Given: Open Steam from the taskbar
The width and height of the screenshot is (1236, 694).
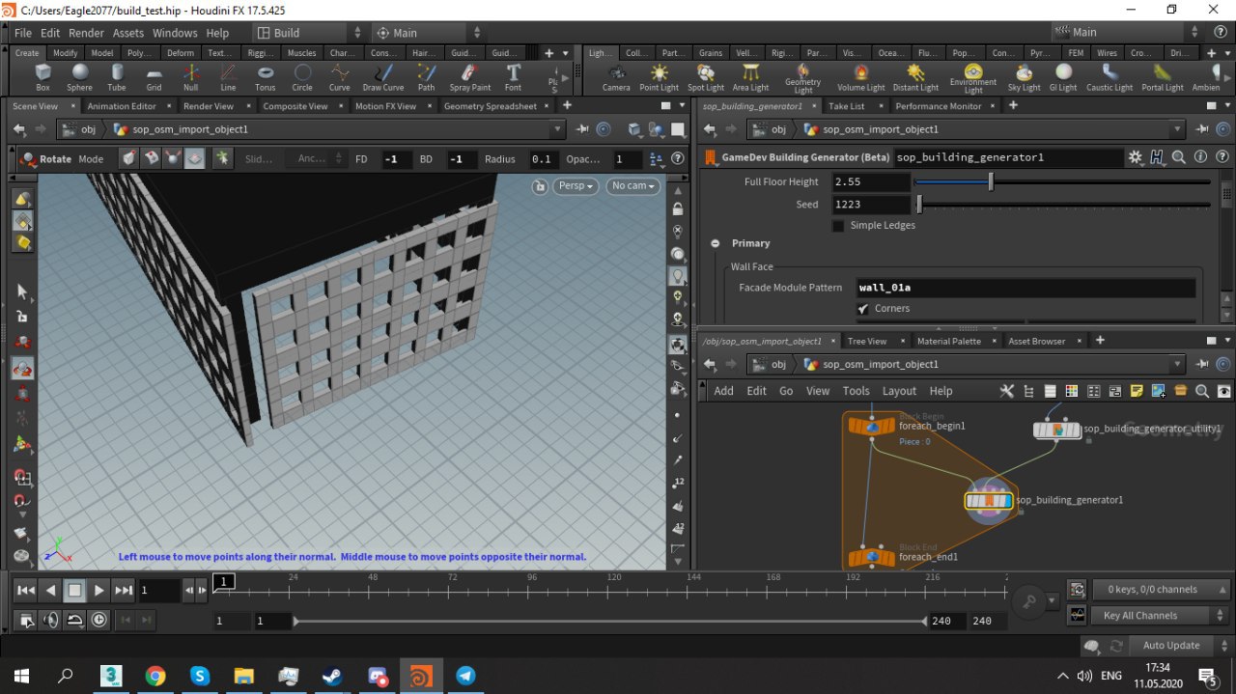Looking at the screenshot, I should [x=332, y=676].
